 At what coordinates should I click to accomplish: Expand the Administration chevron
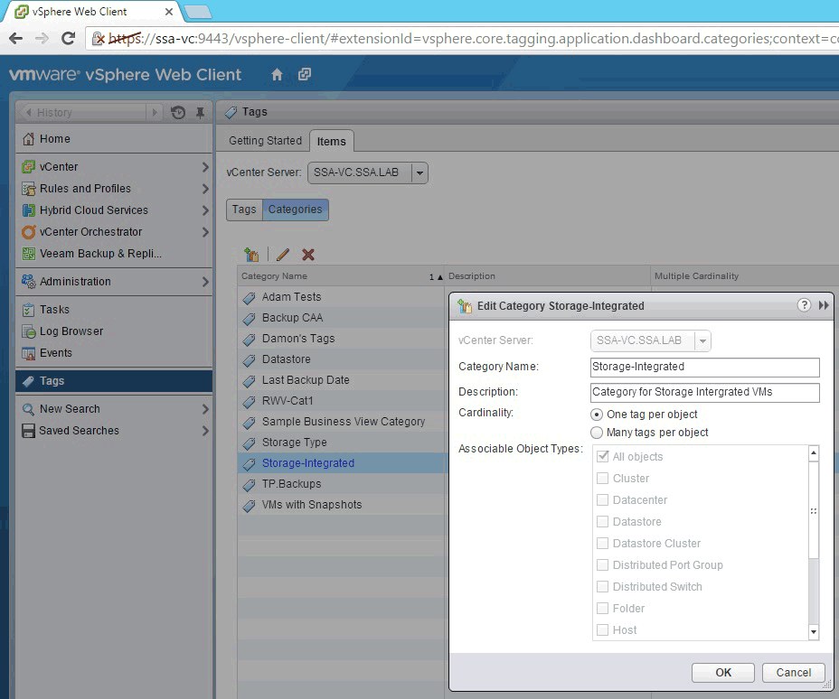[205, 281]
